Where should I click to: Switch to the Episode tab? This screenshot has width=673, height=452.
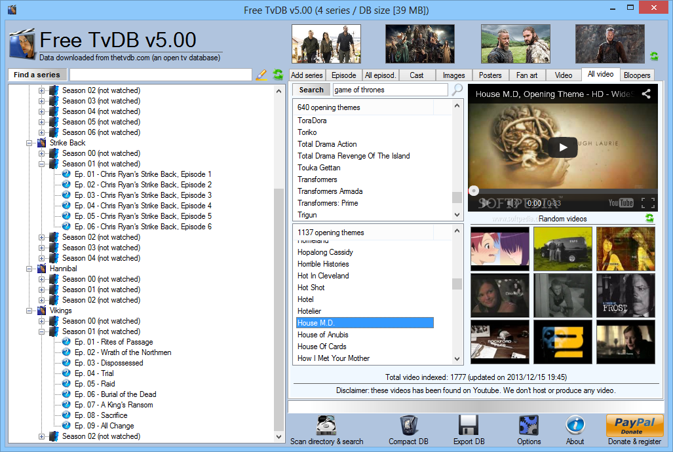click(344, 75)
